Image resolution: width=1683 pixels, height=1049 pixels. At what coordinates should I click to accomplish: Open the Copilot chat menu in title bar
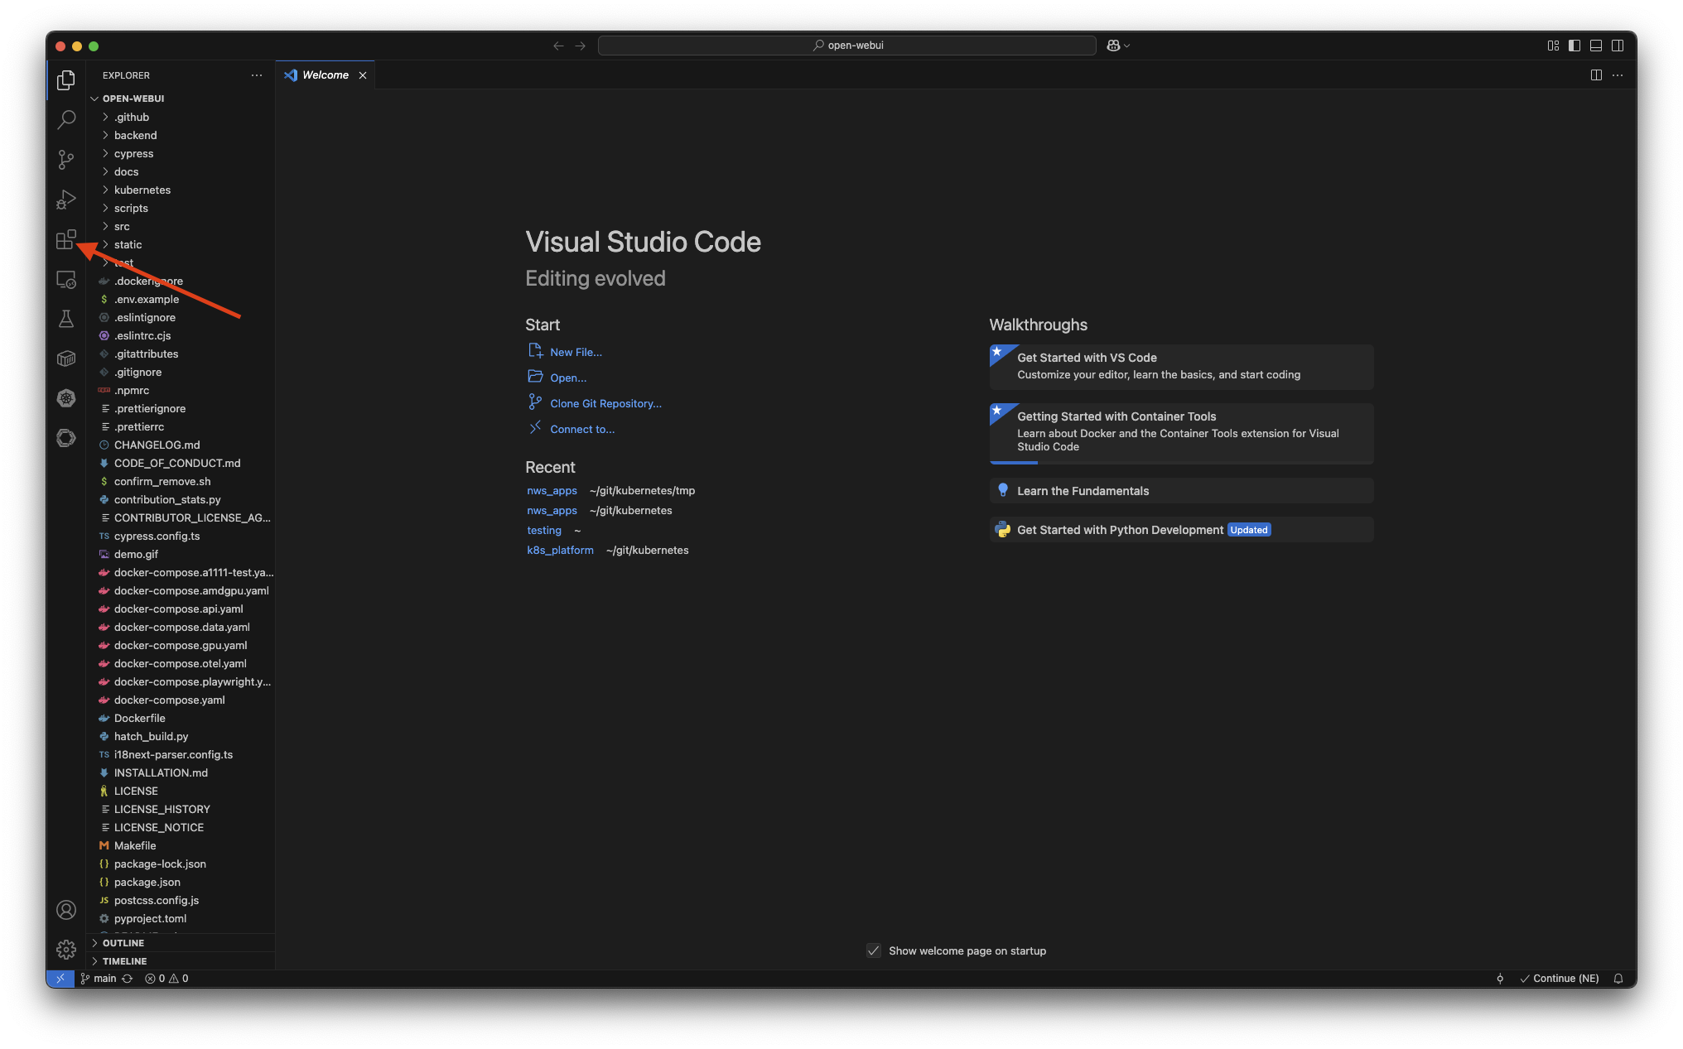(1118, 46)
